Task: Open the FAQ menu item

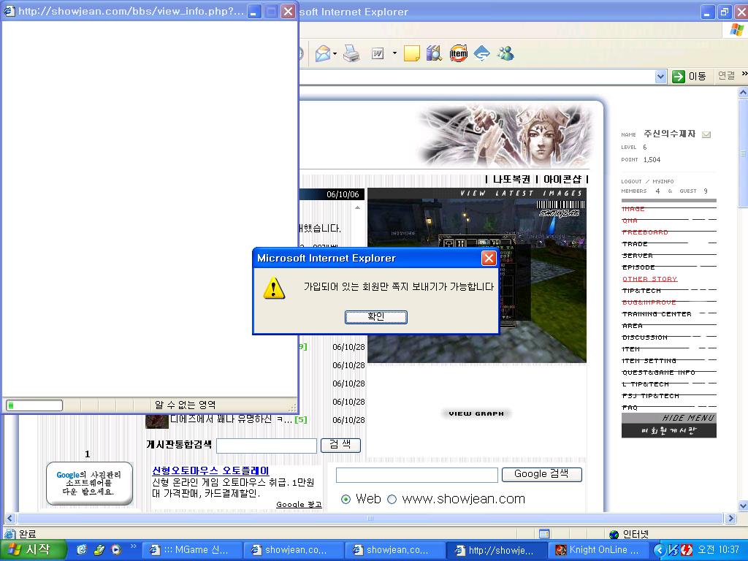Action: pyautogui.click(x=630, y=408)
